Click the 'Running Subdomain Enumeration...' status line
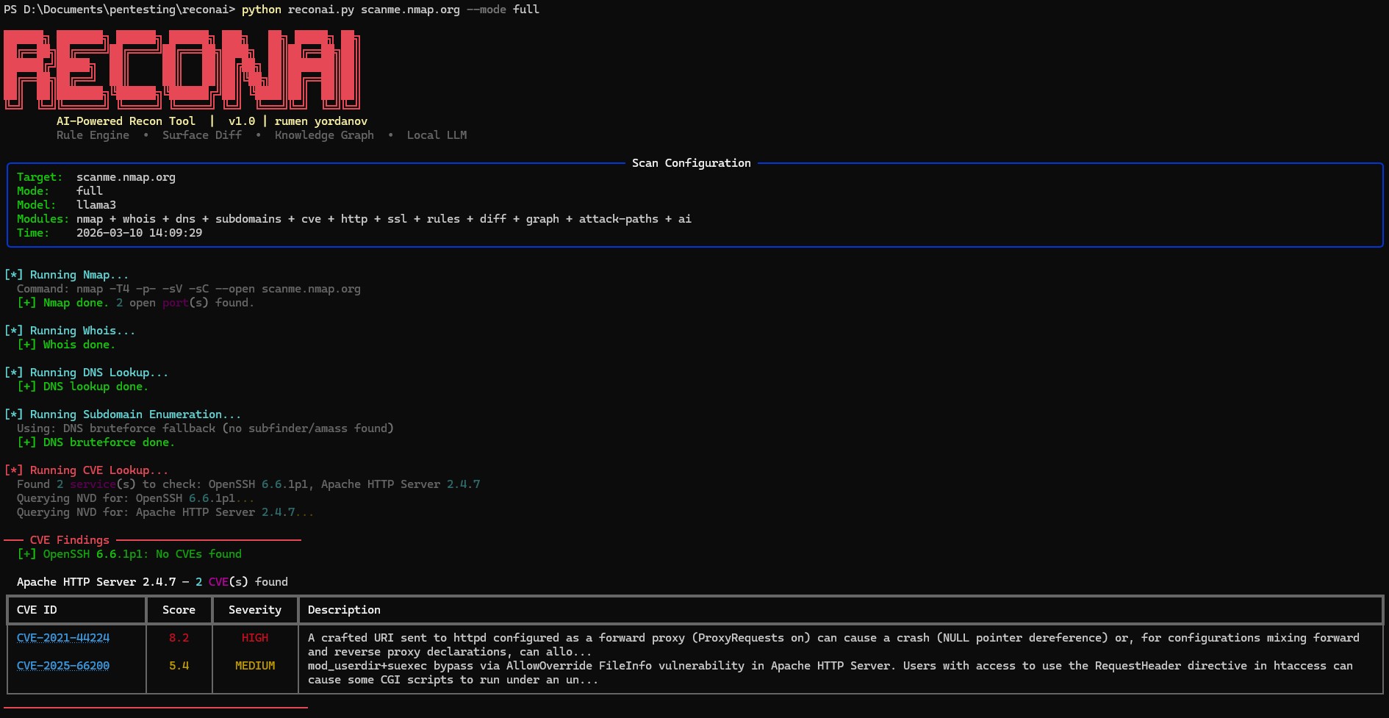 tap(123, 414)
